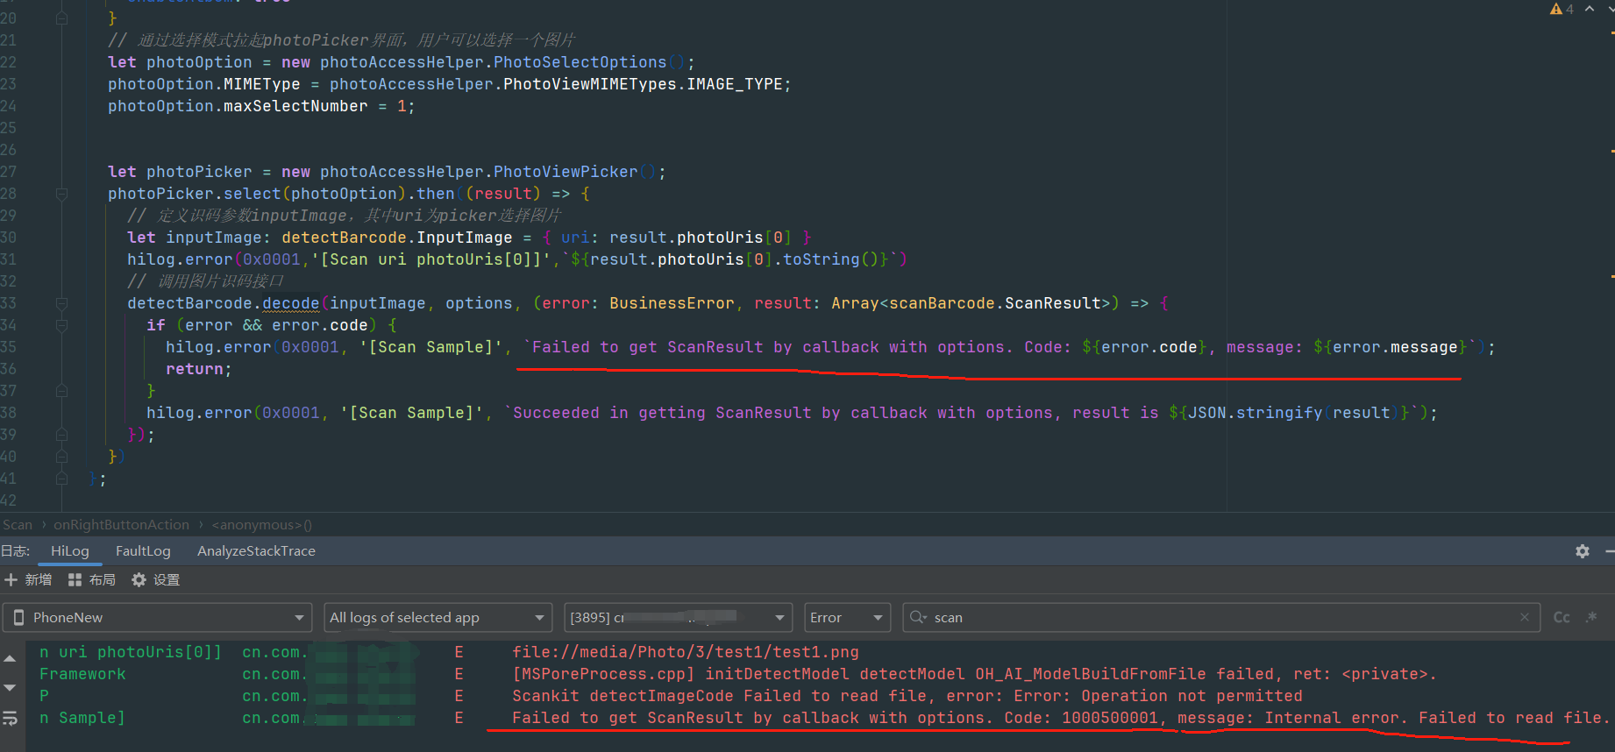Toggle soft-wrap icon in the log sidebar
1615x752 pixels.
click(10, 718)
